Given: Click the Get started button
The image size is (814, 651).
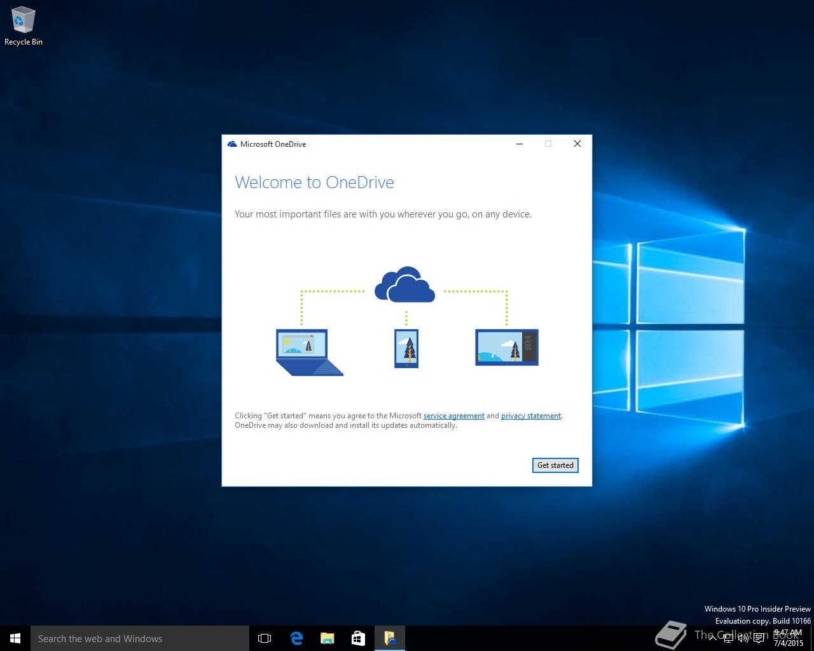Looking at the screenshot, I should click(555, 465).
